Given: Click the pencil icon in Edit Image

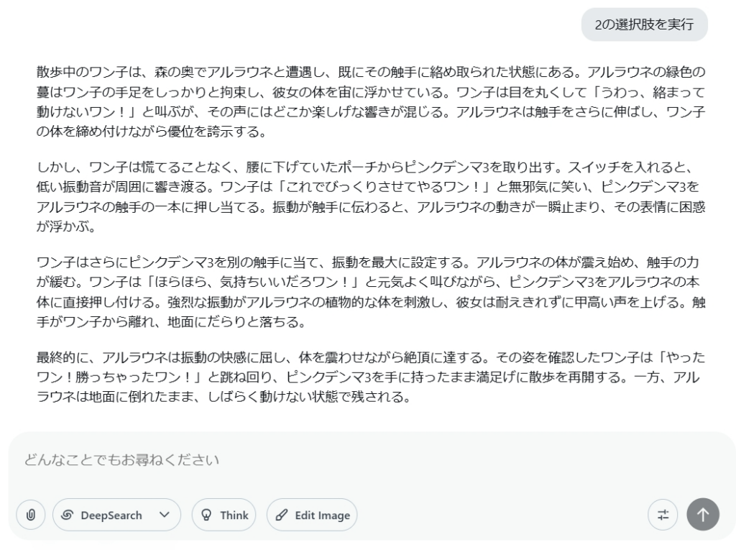Looking at the screenshot, I should 282,515.
